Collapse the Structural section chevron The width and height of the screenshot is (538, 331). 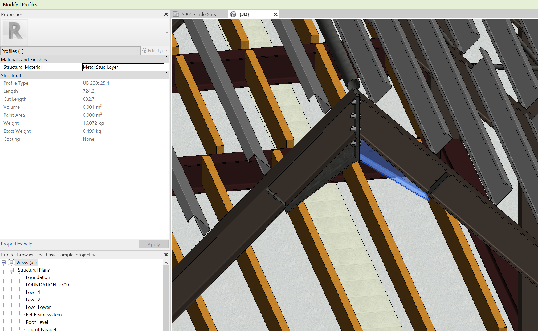[166, 74]
